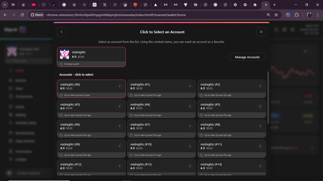Open context menu for midnights (#14)
Image resolution: width=323 pixels, height=181 pixels.
[x=260, y=166]
